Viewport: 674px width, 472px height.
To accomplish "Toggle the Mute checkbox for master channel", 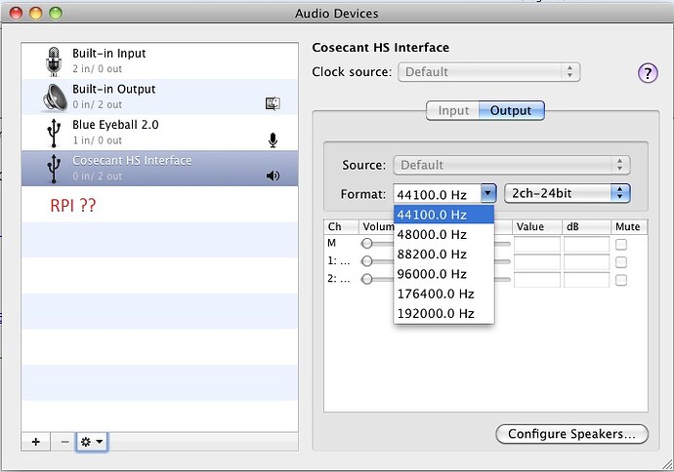I will [620, 244].
